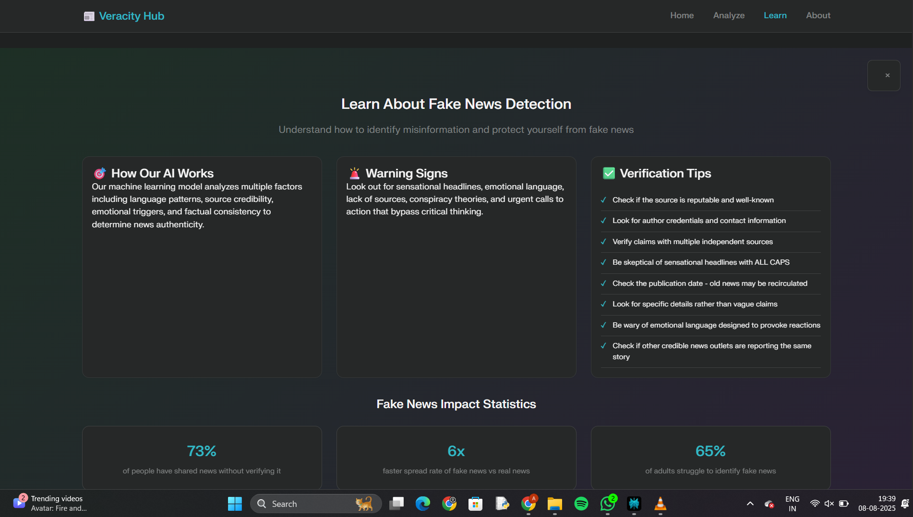Click the 73% statistic card

202,458
